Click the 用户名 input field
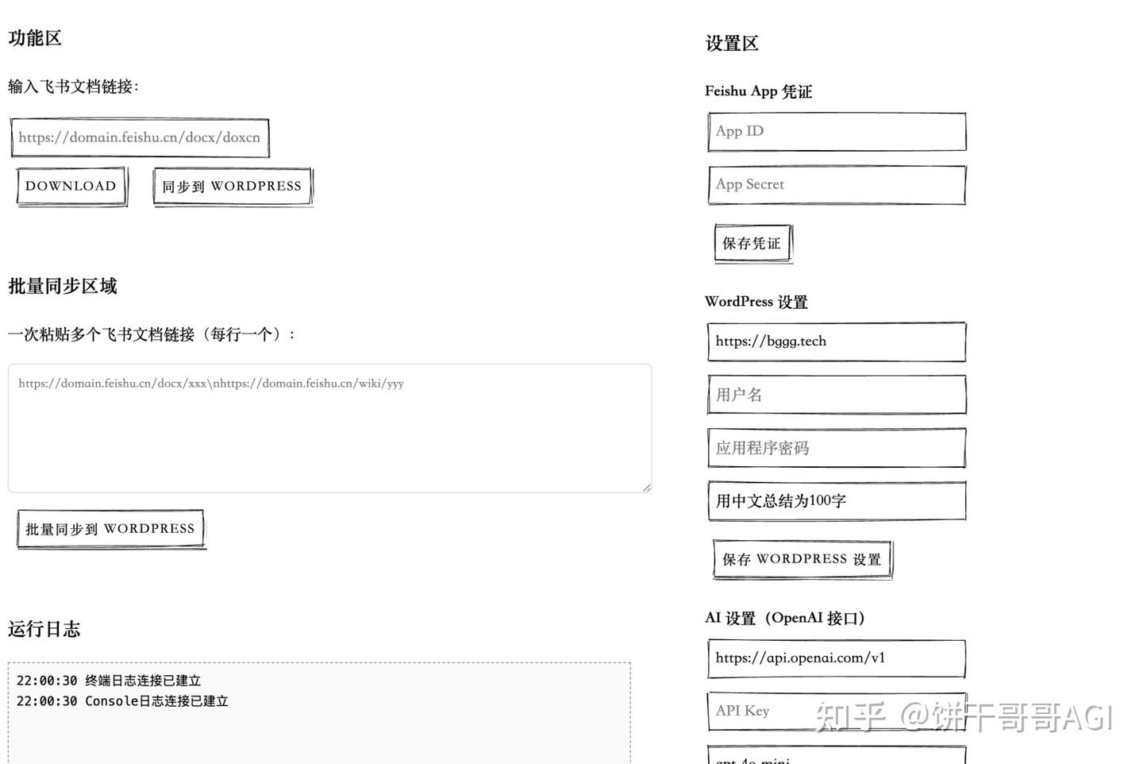The height and width of the screenshot is (764, 1143). 836,394
